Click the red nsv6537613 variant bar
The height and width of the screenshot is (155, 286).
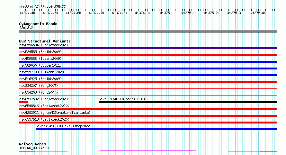tap(148, 123)
